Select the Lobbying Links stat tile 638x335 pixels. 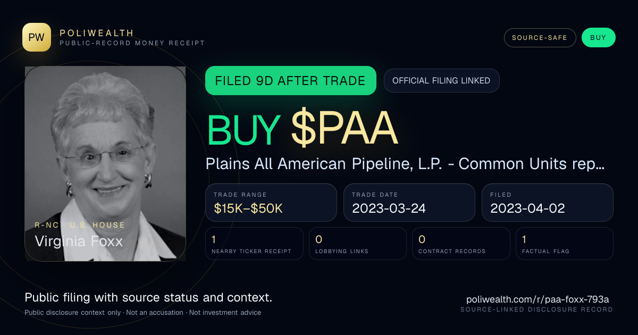[358, 244]
